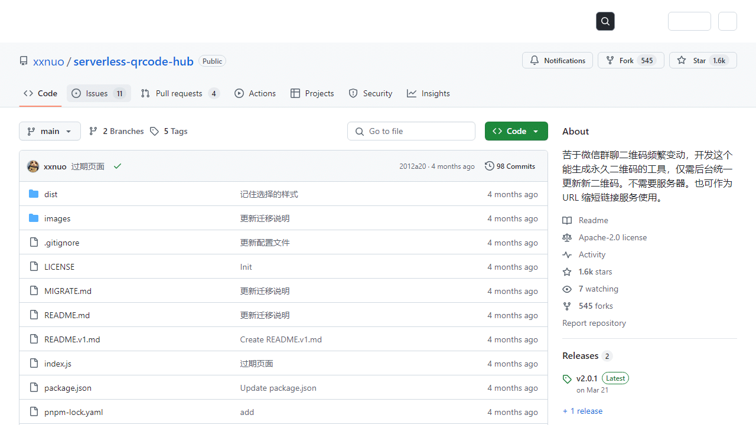Click the star icon beside 1.6k stars

point(567,272)
